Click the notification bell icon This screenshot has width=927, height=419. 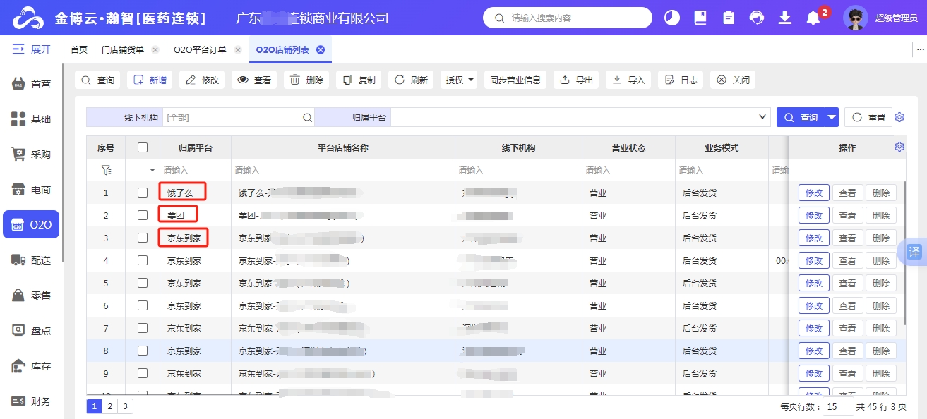[x=813, y=18]
